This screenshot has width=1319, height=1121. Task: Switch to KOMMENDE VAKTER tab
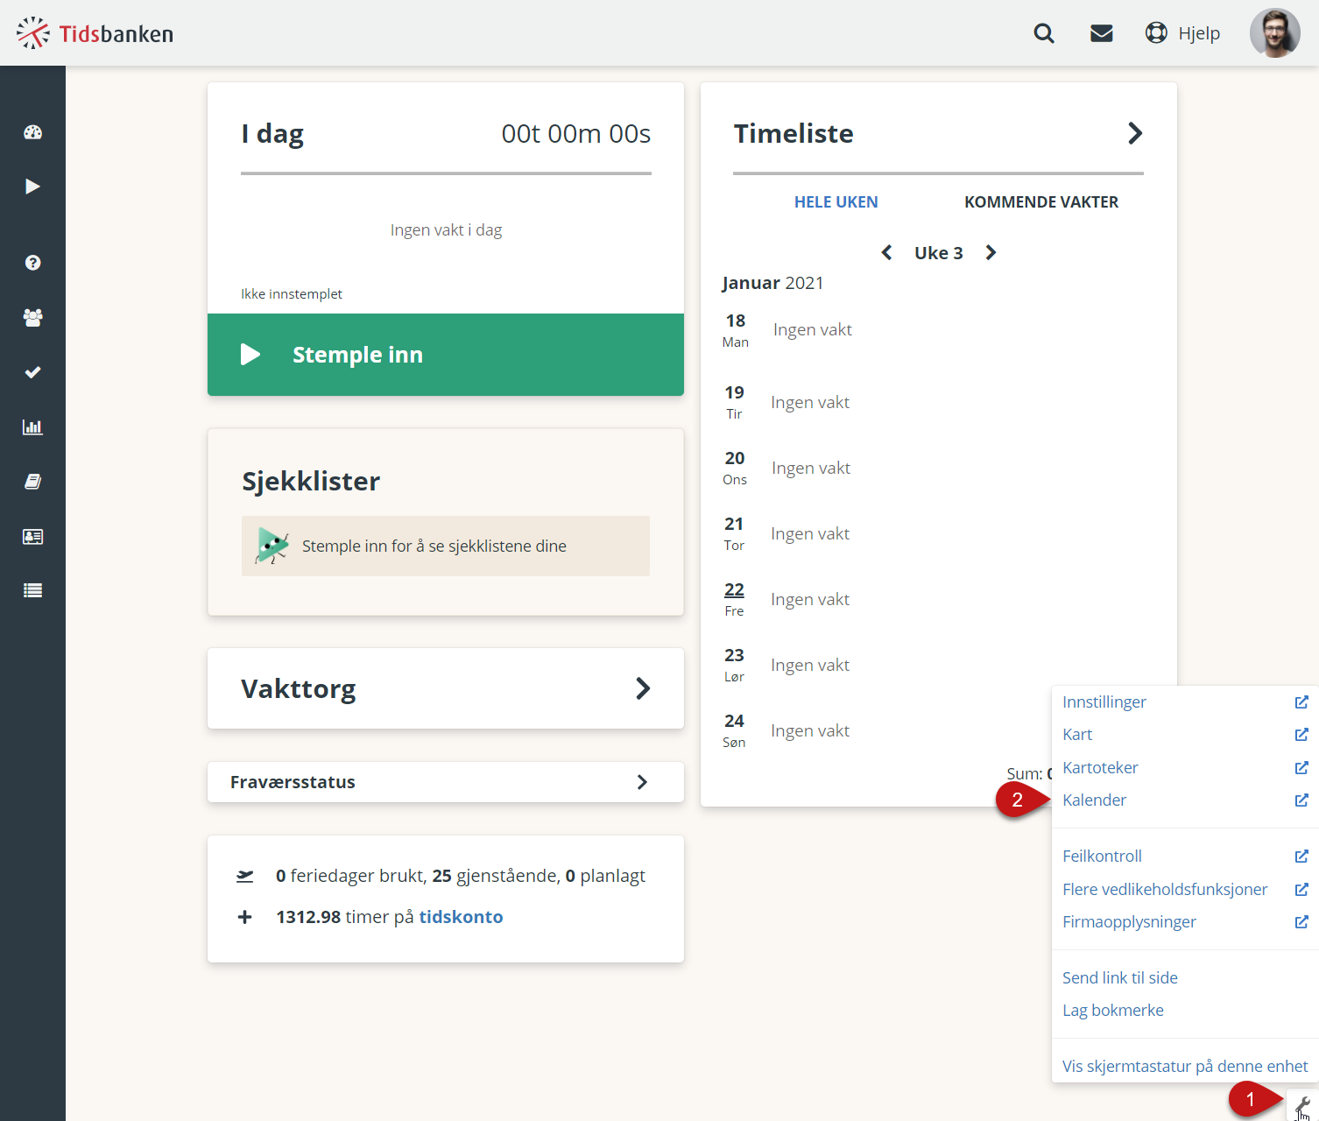(x=1041, y=202)
